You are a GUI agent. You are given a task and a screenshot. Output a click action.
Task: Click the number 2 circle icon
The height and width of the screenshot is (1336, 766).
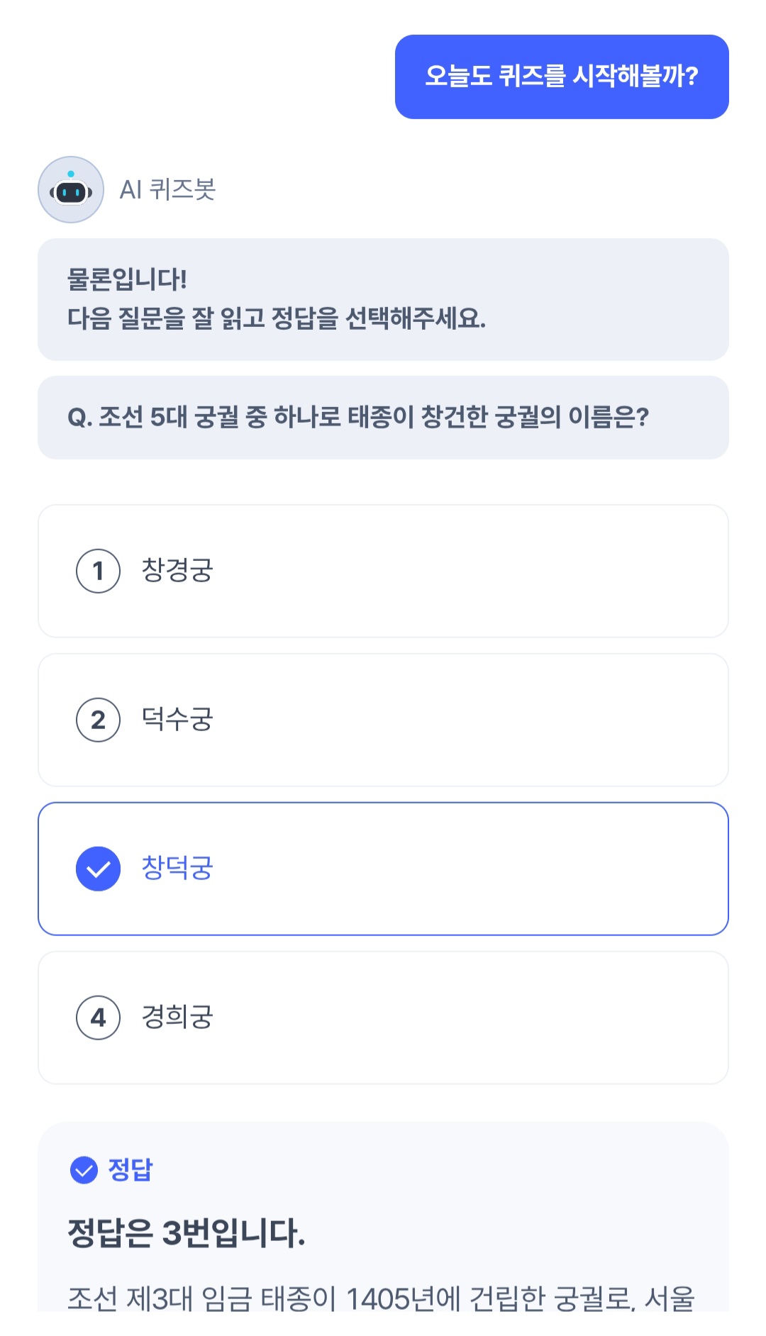tap(98, 720)
